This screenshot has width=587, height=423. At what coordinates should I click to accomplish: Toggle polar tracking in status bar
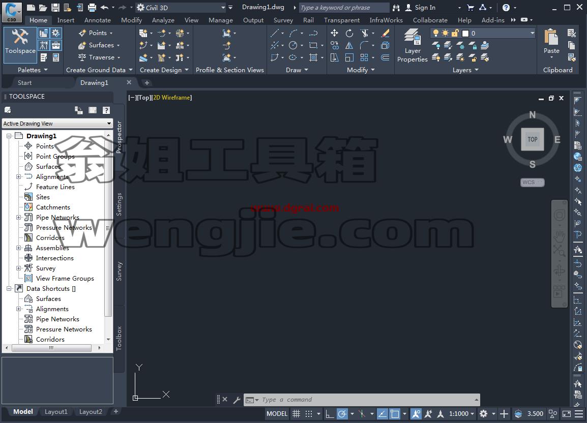tap(342, 414)
